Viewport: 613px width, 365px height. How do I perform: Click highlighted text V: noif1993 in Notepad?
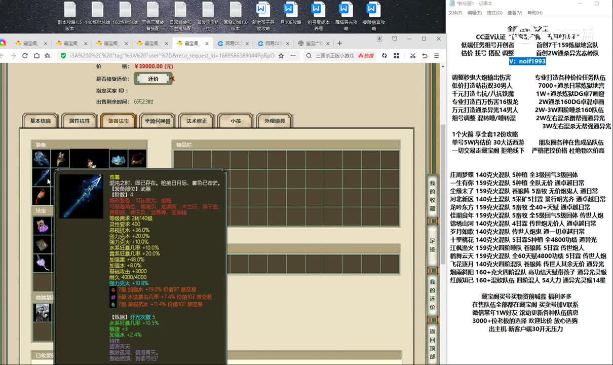click(527, 61)
